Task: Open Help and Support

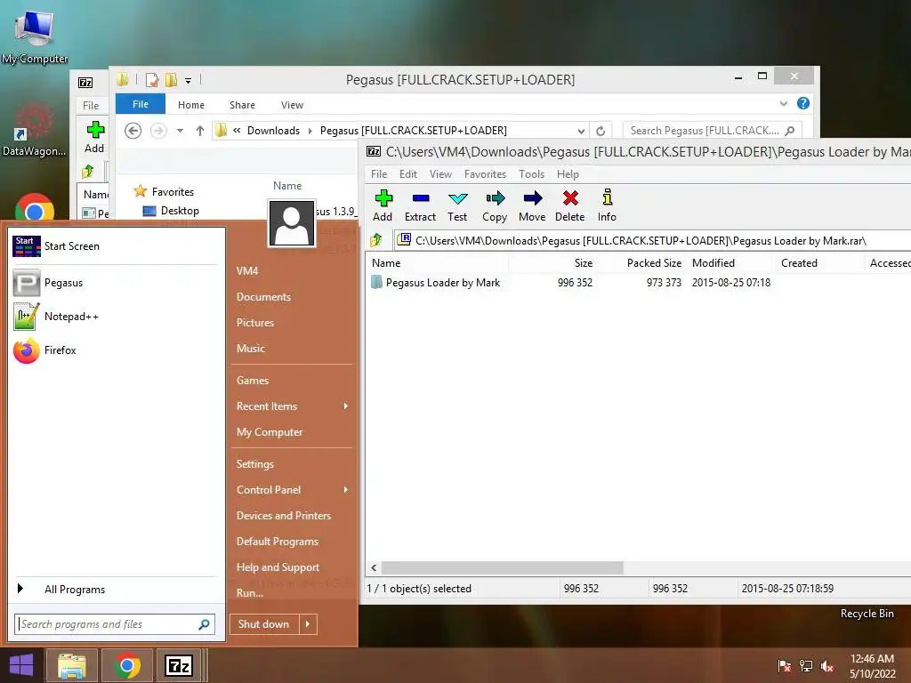Action: pos(278,566)
